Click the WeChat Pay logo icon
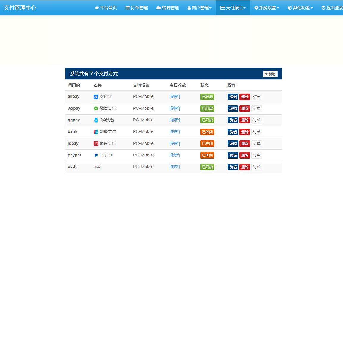Image resolution: width=343 pixels, height=343 pixels. pos(96,109)
